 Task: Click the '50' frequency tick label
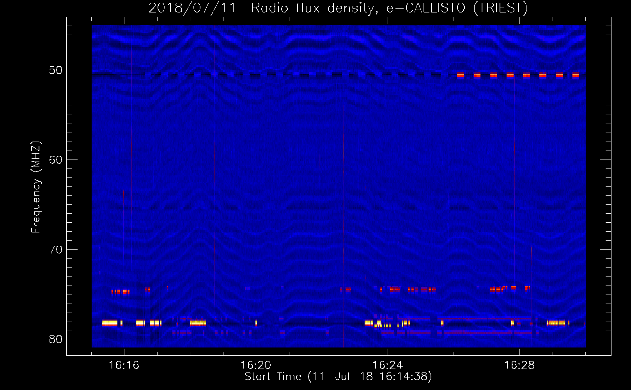[56, 70]
